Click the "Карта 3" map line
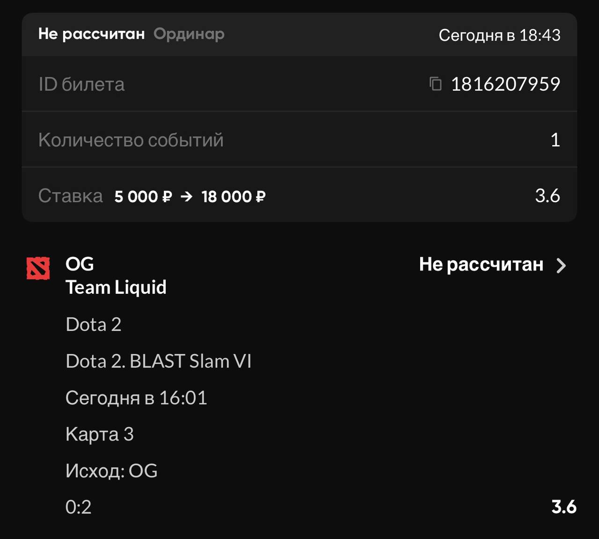The width and height of the screenshot is (599, 539). pyautogui.click(x=100, y=434)
